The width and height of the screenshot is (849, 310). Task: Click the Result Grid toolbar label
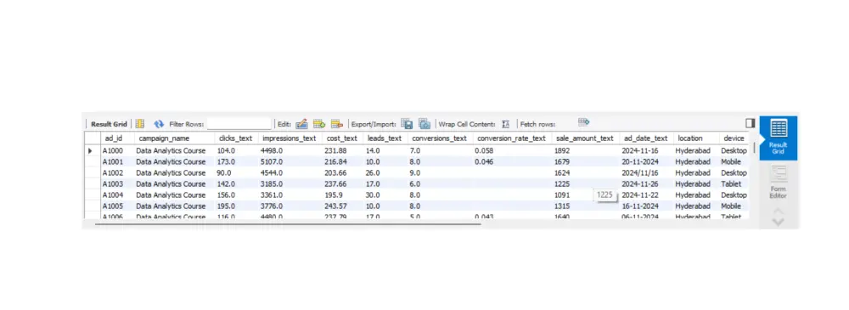coord(109,124)
